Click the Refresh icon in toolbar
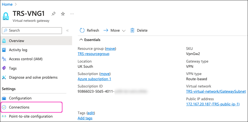This screenshot has height=122, width=248. (x=82, y=30)
